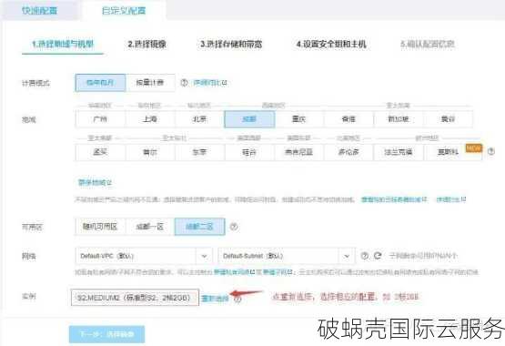Viewport: 505px width, 346px height.
Task: Click the S2.MEDIUM2 instance field
Action: [135, 298]
